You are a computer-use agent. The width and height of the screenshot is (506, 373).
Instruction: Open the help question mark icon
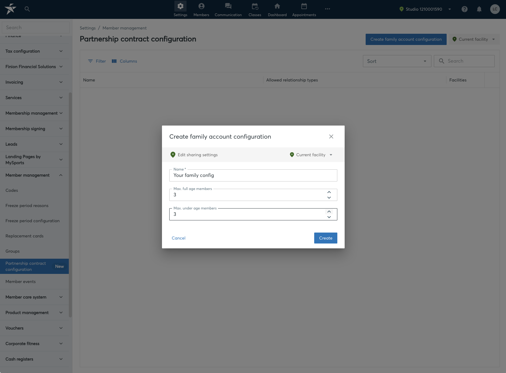(x=464, y=9)
